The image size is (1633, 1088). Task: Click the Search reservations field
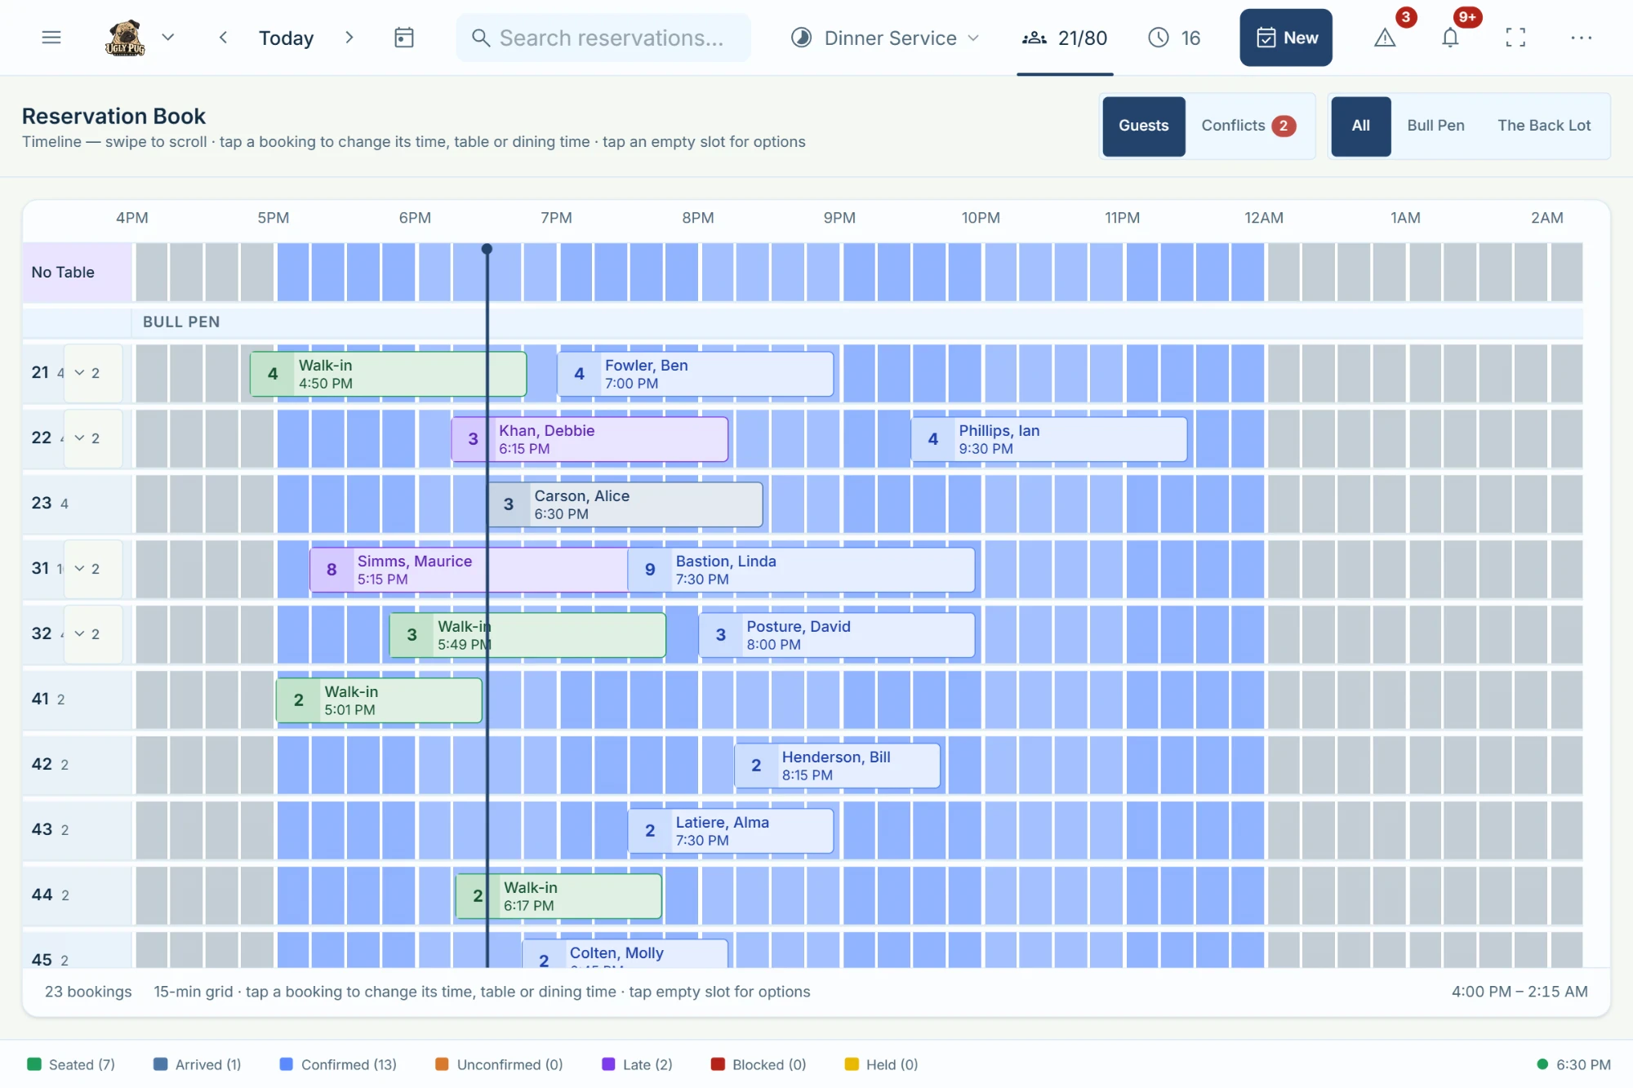(603, 38)
